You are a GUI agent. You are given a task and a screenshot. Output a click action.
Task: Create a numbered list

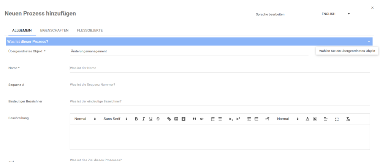coord(213,119)
